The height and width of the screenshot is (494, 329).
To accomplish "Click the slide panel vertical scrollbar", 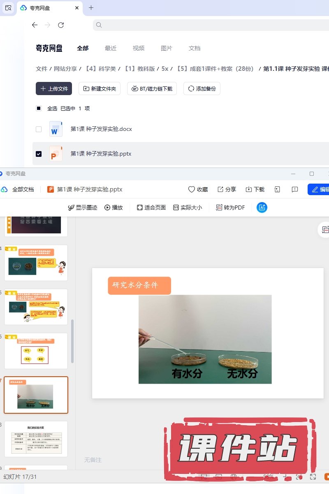I will [x=73, y=342].
